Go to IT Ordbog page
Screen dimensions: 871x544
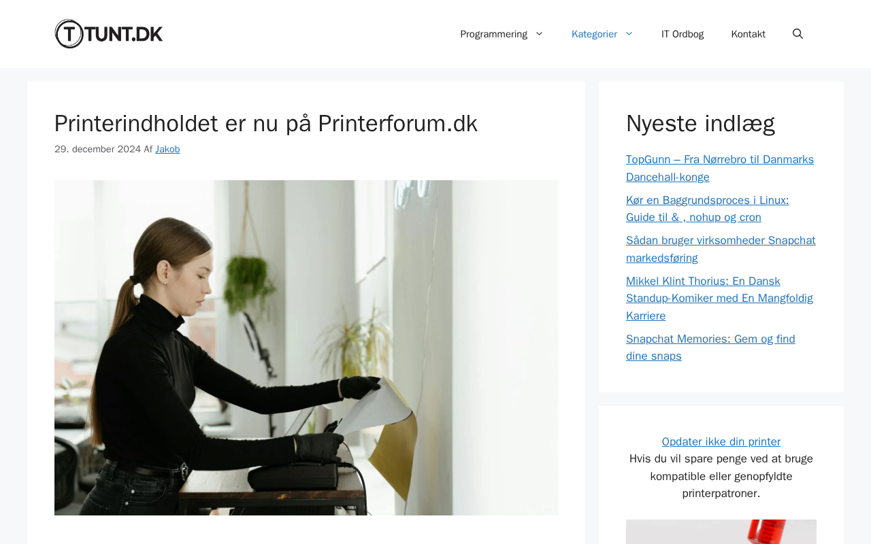point(683,34)
